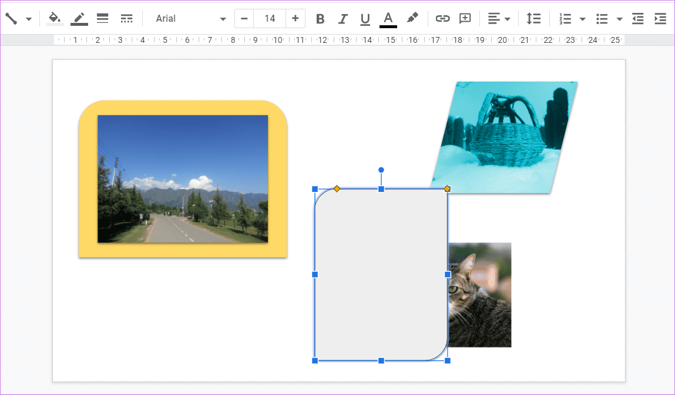Click the font size input field
The image size is (675, 395).
click(270, 18)
